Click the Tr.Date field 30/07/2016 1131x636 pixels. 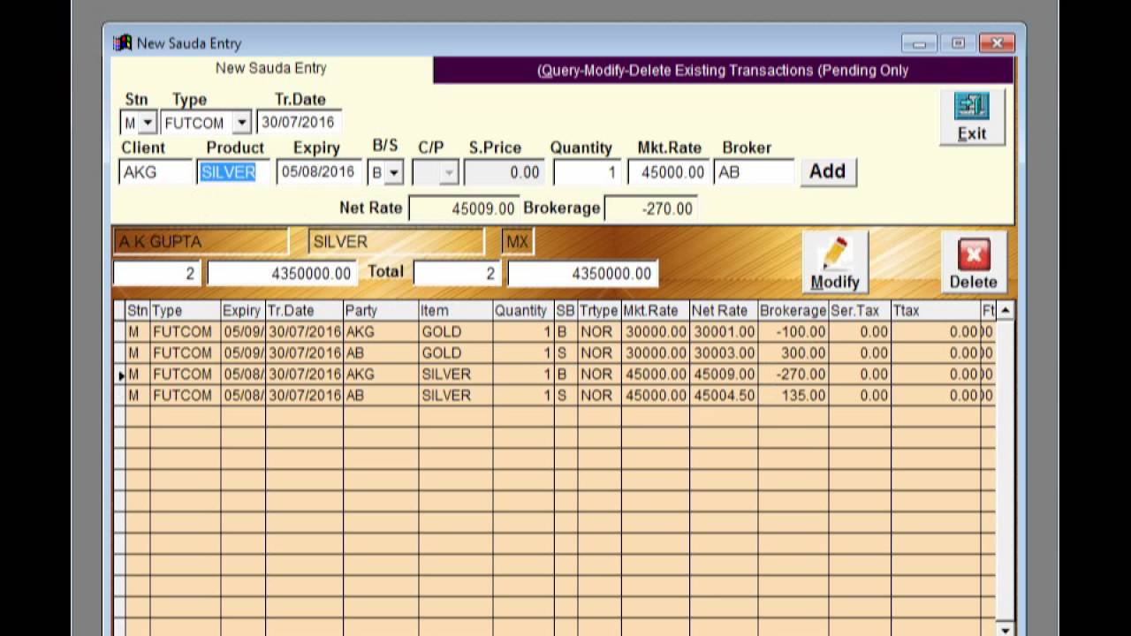(298, 123)
